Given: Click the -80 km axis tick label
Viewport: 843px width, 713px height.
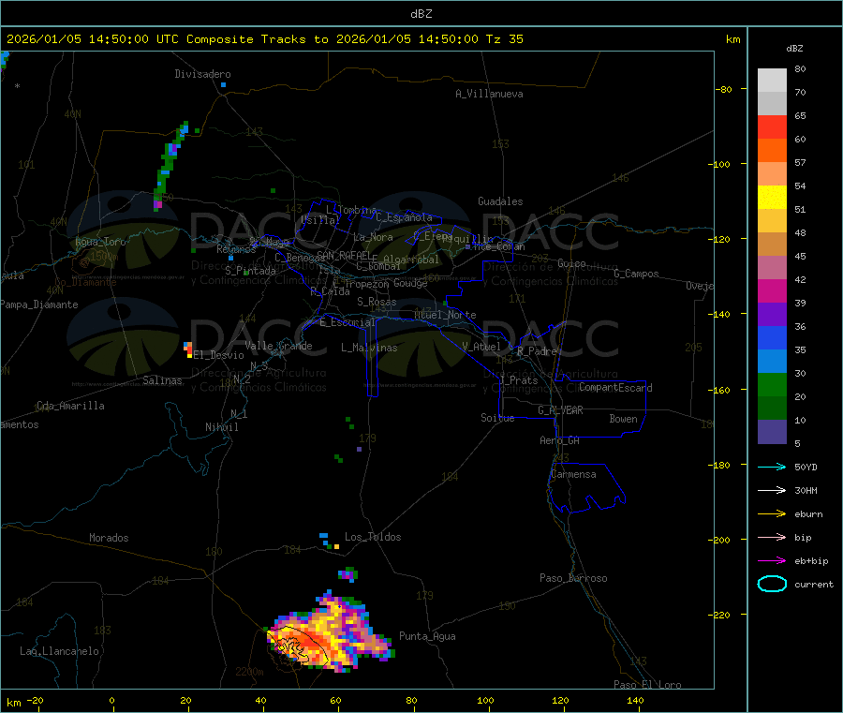Looking at the screenshot, I should point(724,89).
